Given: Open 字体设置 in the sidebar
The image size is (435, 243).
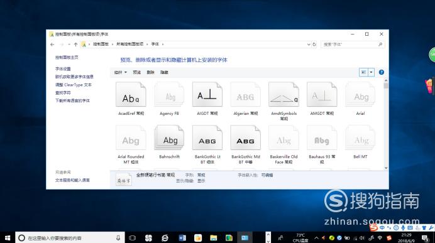Looking at the screenshot, I should pyautogui.click(x=63, y=68).
